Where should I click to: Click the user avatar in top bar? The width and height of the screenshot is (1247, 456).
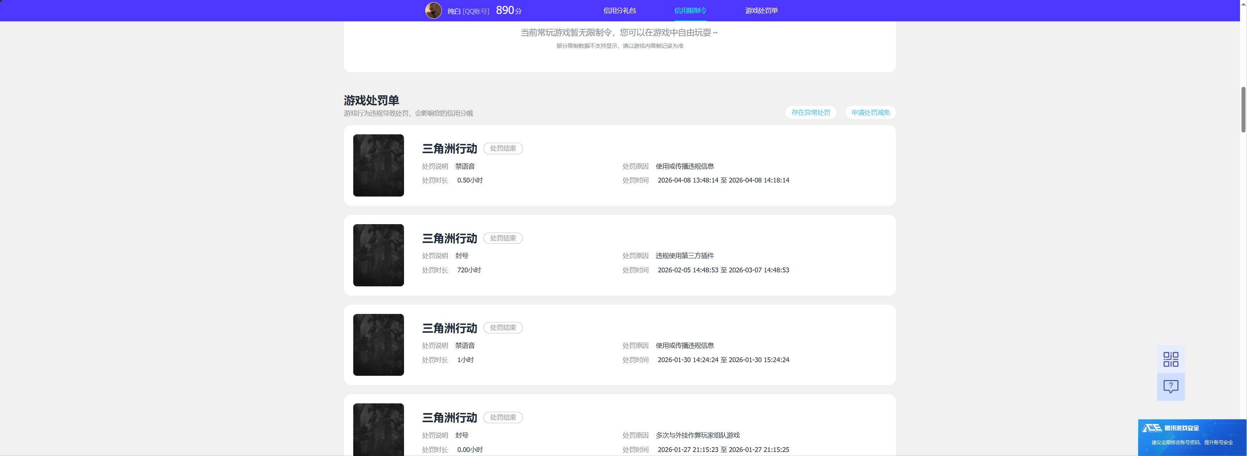pos(433,10)
